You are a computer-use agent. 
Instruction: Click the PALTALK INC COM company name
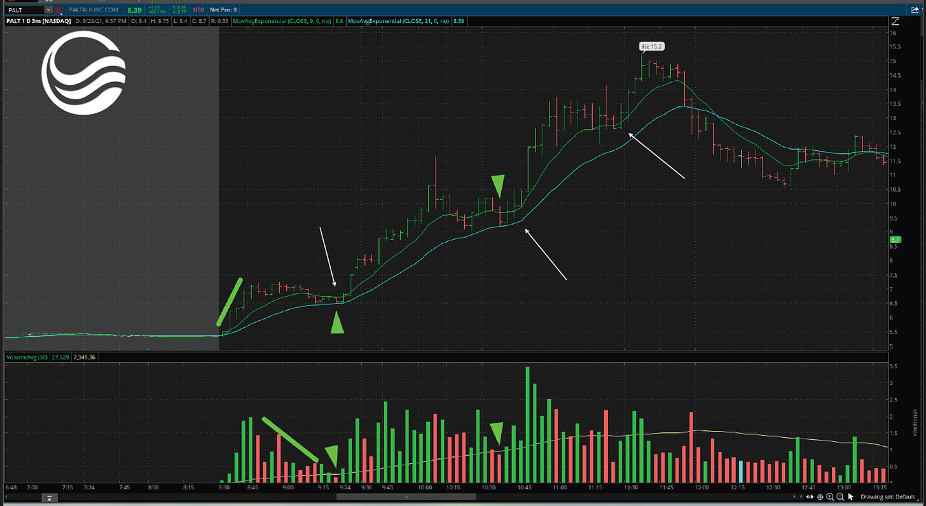click(95, 10)
